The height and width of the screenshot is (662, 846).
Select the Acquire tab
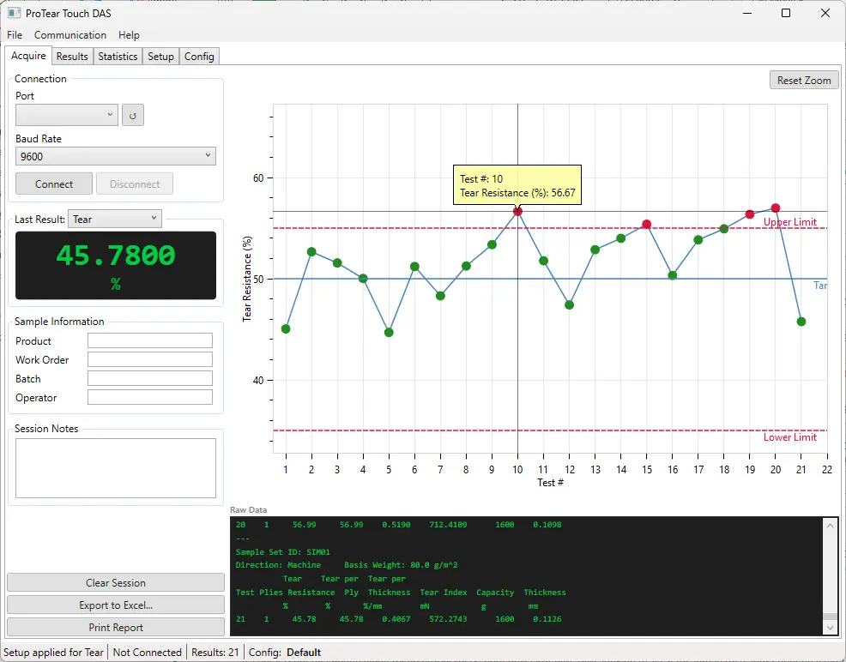point(28,56)
